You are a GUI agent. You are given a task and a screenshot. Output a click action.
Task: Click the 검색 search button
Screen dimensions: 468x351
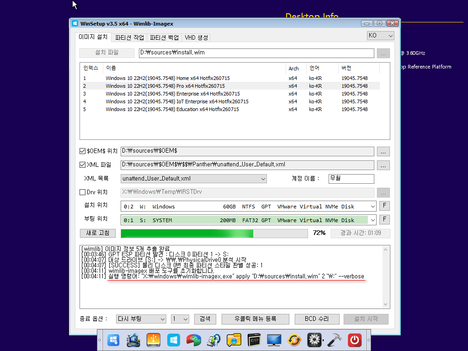205,319
